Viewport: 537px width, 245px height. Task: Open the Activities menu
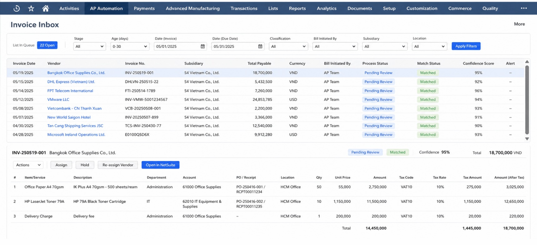pyautogui.click(x=69, y=8)
